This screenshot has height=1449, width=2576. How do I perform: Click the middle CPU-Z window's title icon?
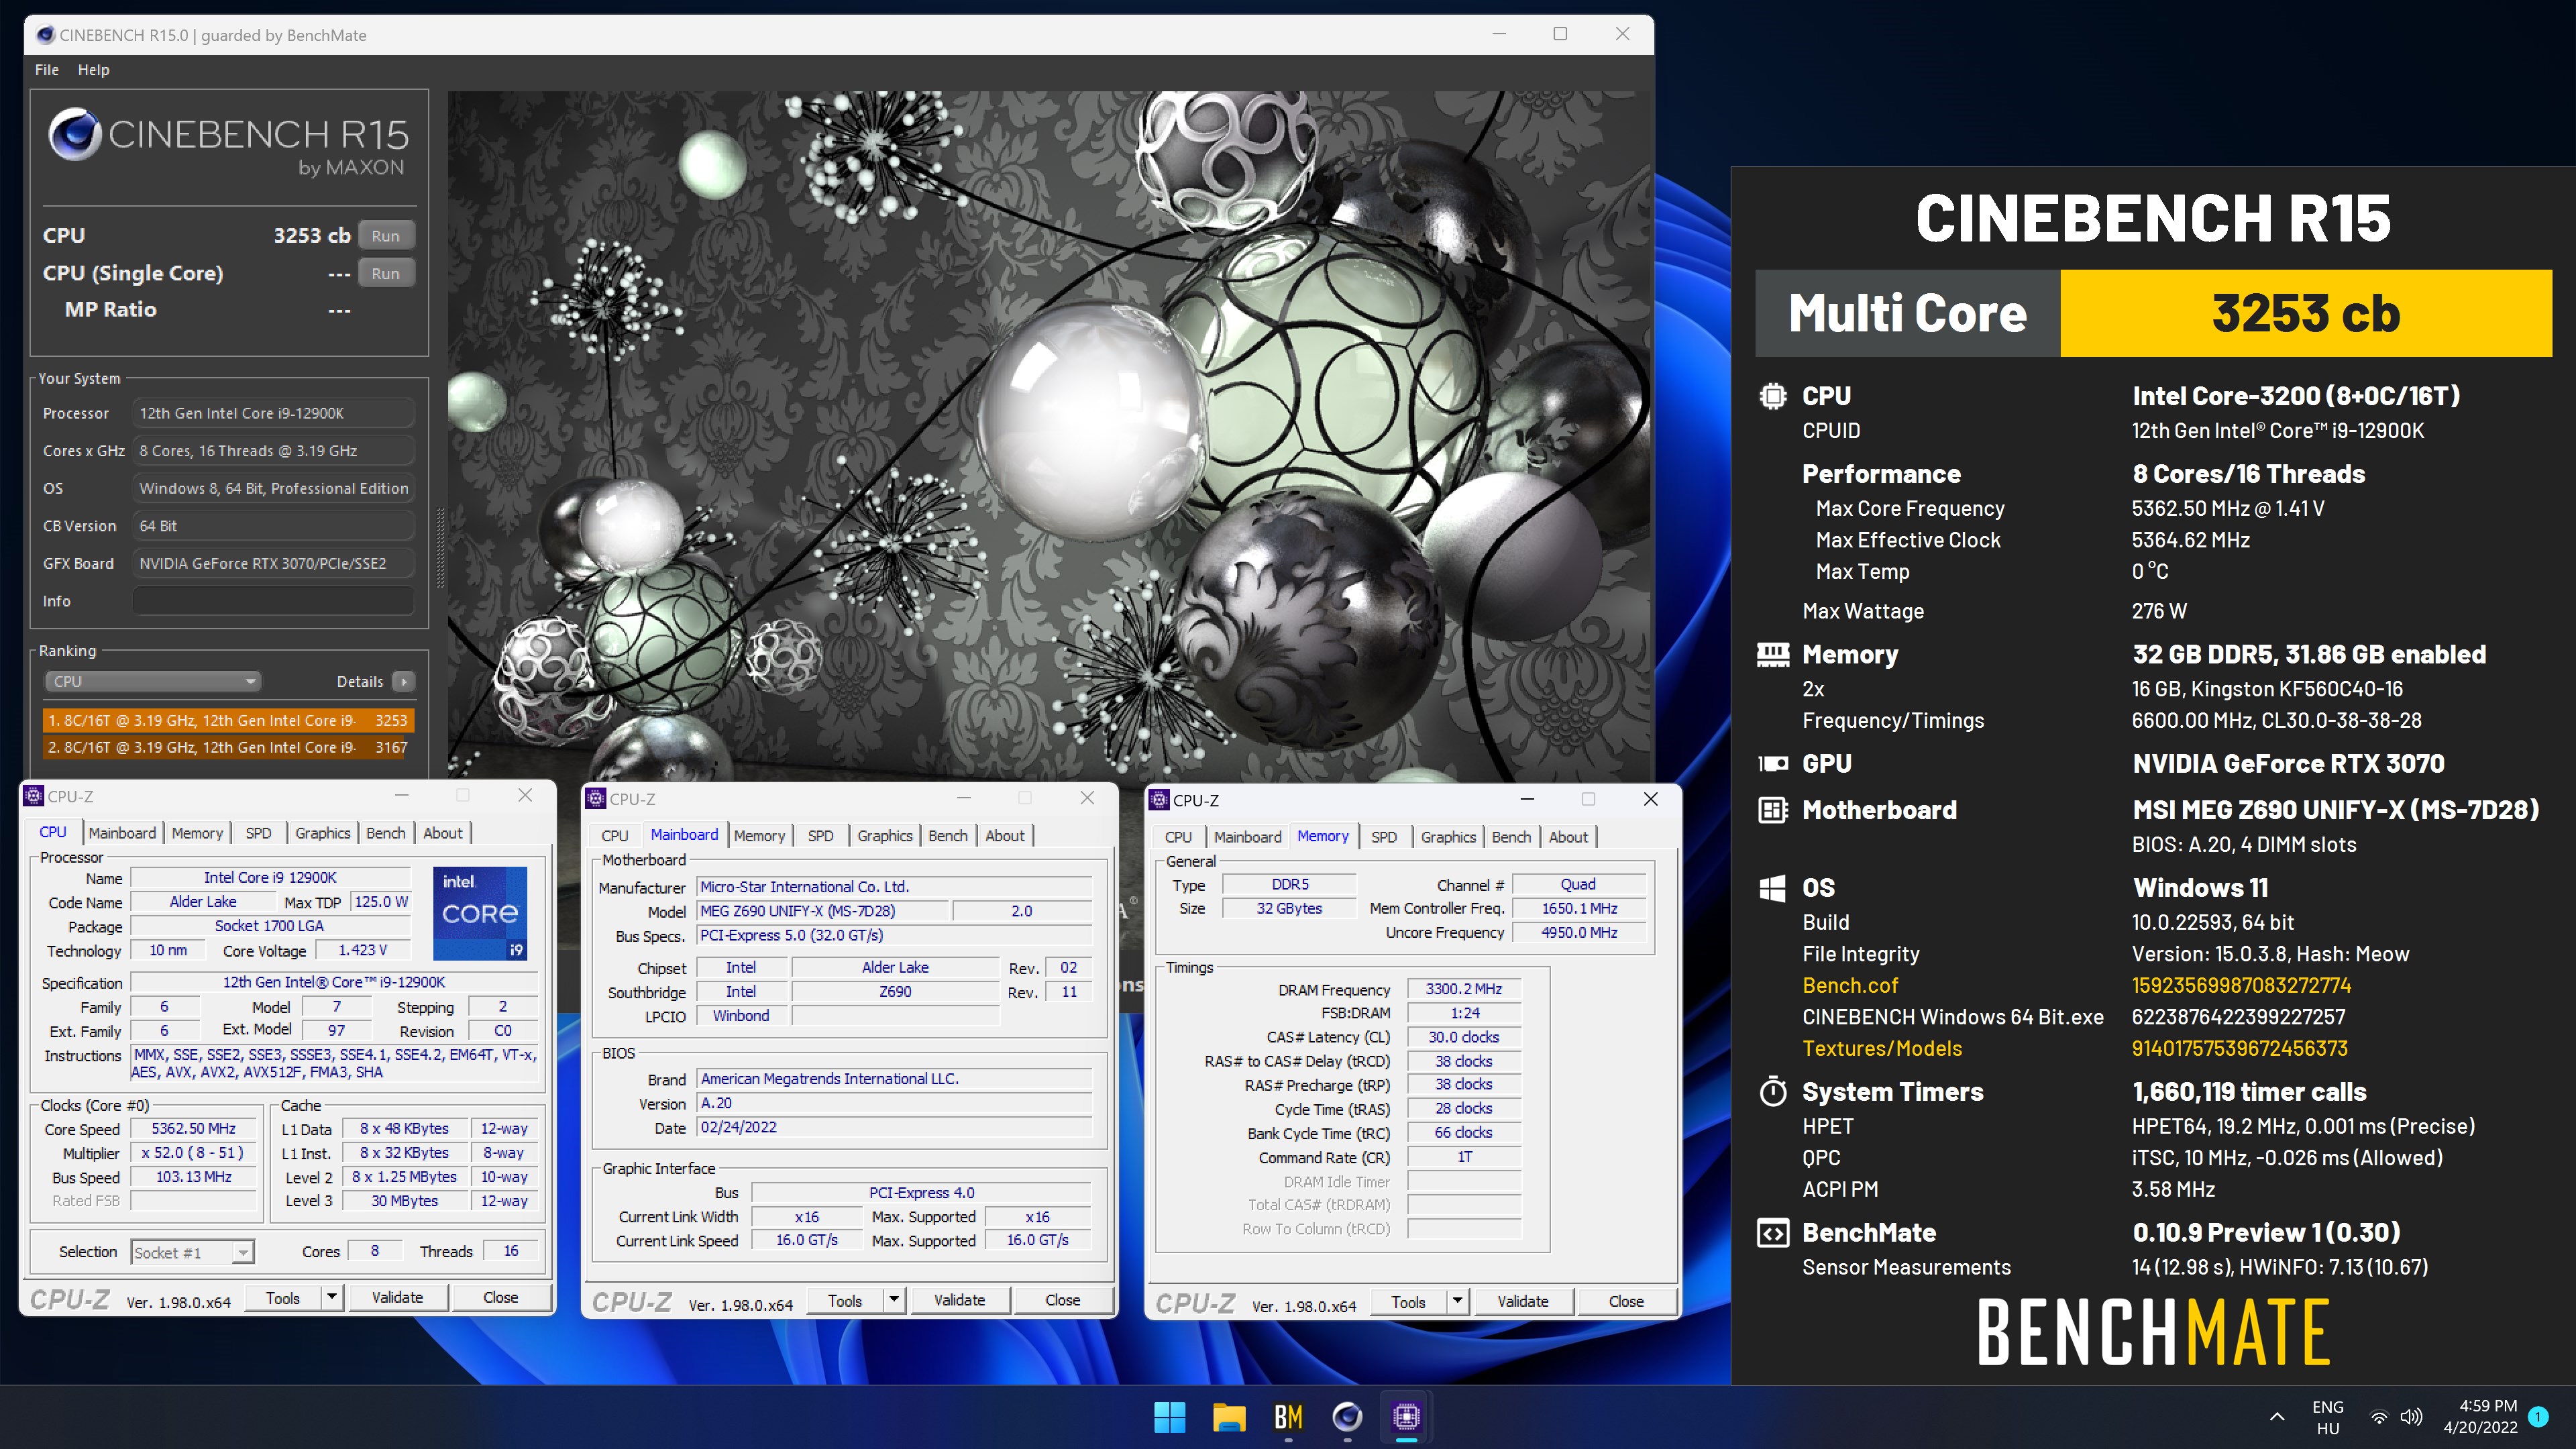tap(596, 798)
